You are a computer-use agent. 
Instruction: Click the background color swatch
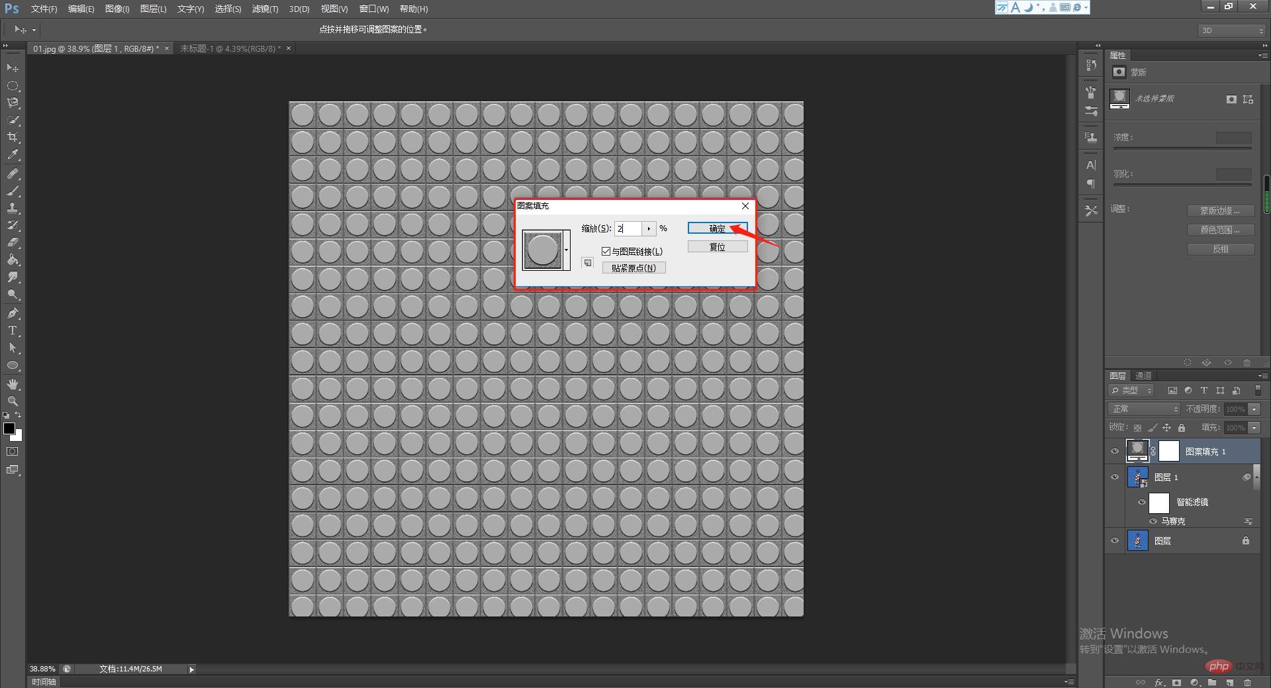19,437
